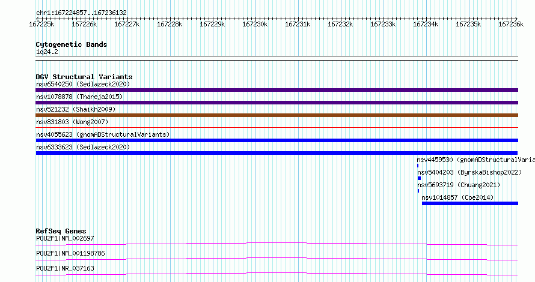Screen dimensions: 535x282
Task: Click the thin red line under nsv831803
Action: pyautogui.click(x=277, y=128)
